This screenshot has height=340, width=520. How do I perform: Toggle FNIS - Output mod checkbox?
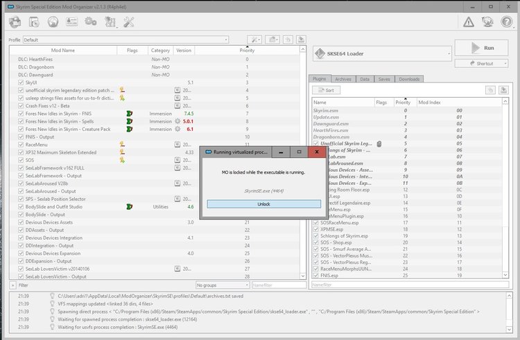[x=21, y=136]
